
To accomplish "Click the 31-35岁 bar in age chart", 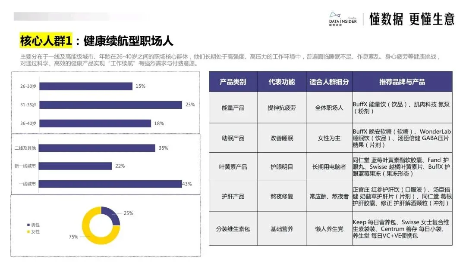I will click(110, 105).
